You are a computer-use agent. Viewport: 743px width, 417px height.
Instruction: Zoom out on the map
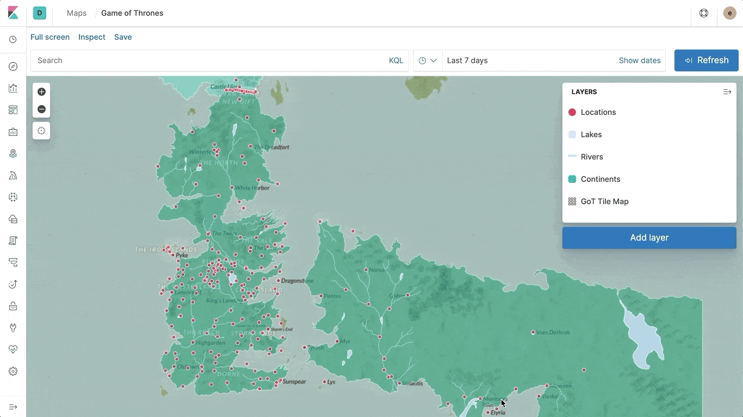(41, 109)
